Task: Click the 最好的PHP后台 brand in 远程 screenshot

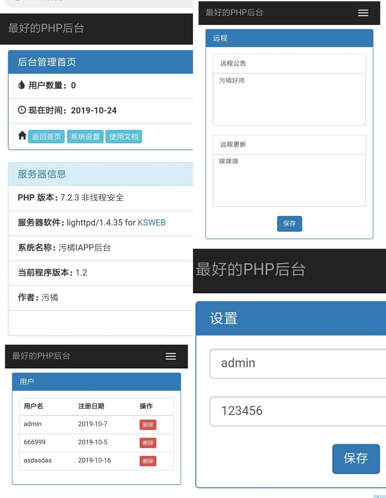Action: tap(234, 12)
